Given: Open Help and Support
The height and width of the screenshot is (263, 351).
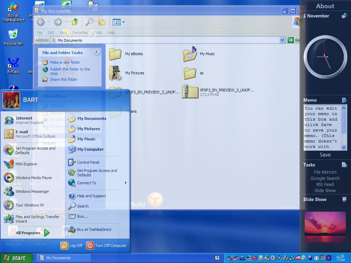Looking at the screenshot, I should click(87, 196).
